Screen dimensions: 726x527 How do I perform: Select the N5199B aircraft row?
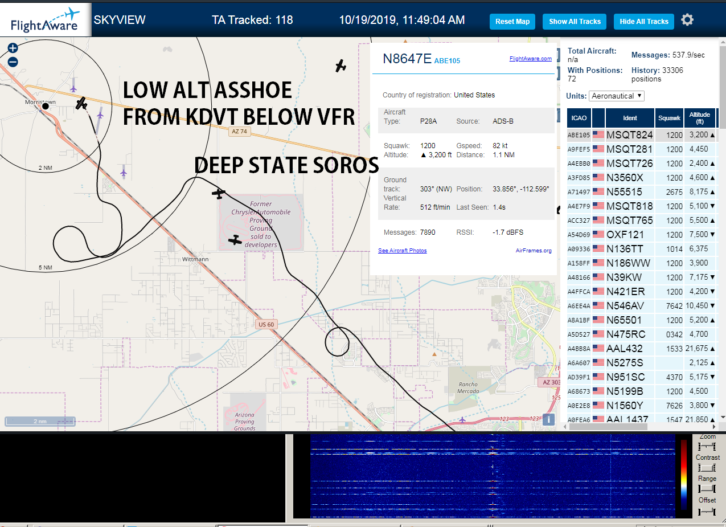(x=642, y=391)
